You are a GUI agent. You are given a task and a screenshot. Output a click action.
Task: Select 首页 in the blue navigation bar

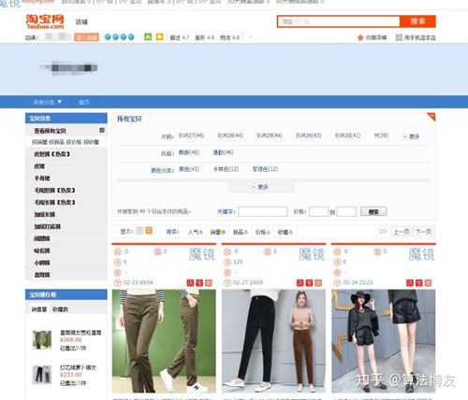point(84,102)
